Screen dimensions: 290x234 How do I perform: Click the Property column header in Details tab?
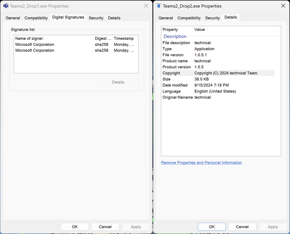pyautogui.click(x=170, y=29)
